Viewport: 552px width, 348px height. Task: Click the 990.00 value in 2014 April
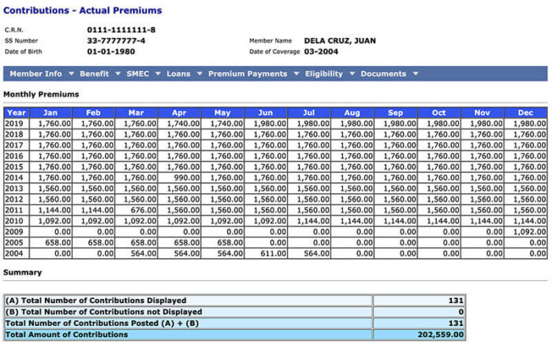187,178
